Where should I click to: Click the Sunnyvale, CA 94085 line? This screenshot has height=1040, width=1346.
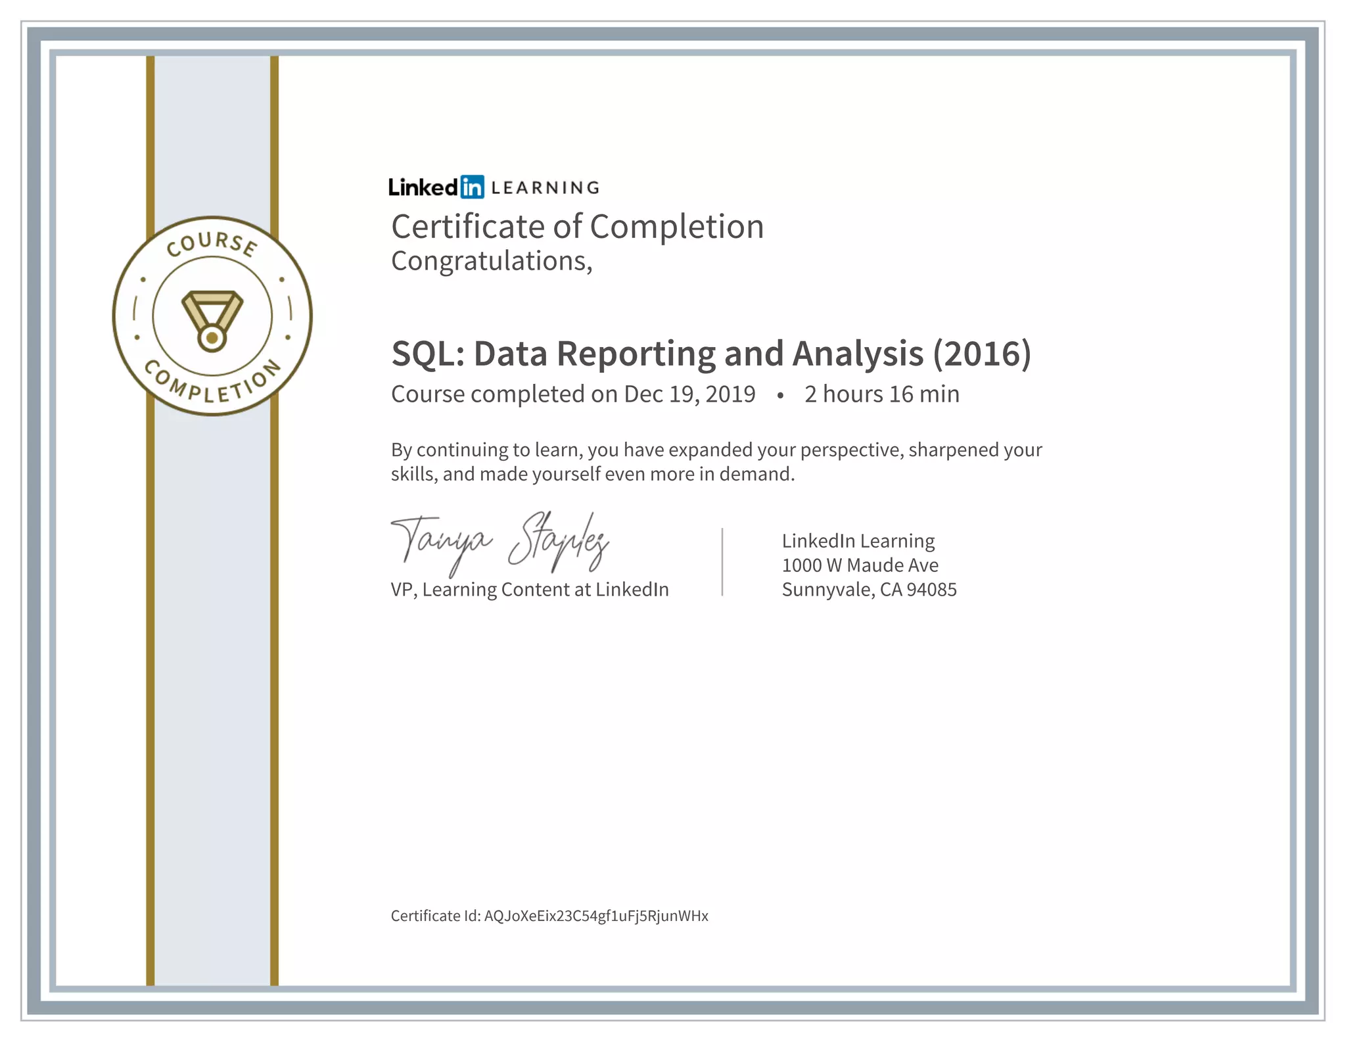[869, 590]
